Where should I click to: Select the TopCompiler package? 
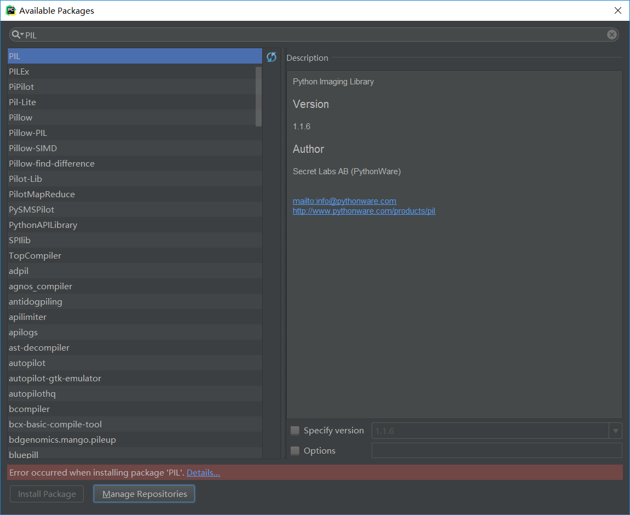[135, 256]
